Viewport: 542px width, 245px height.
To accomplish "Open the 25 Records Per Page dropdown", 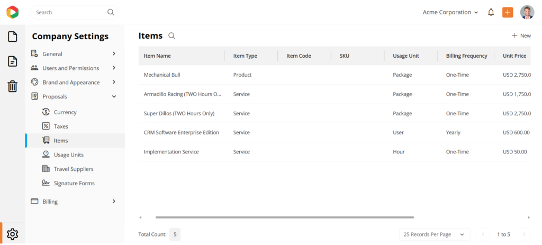I will coord(434,234).
